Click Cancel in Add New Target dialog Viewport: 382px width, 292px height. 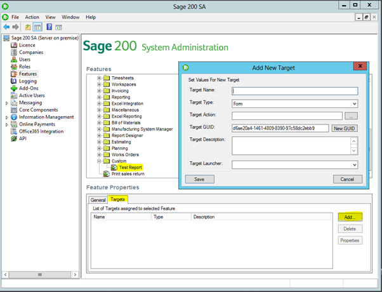click(347, 179)
